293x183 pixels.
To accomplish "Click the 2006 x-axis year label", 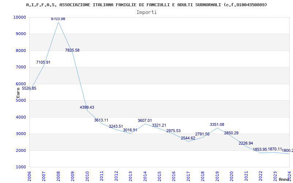I will click(x=29, y=176).
